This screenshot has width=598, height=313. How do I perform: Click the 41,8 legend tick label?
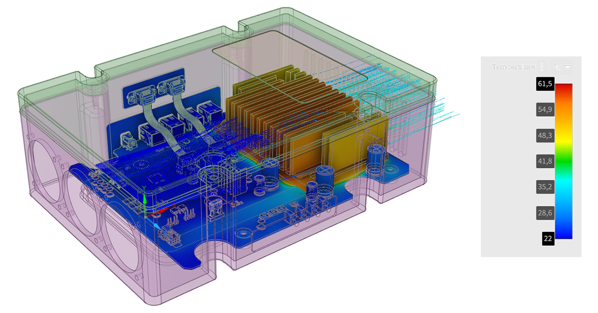tap(545, 161)
